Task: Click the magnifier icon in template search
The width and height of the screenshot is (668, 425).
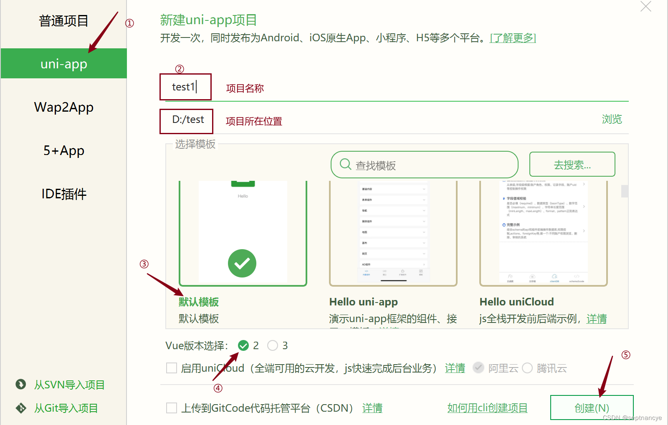Action: (345, 164)
